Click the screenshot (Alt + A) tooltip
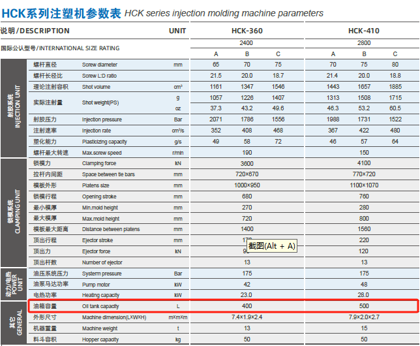The width and height of the screenshot is (420, 346). pos(272,246)
